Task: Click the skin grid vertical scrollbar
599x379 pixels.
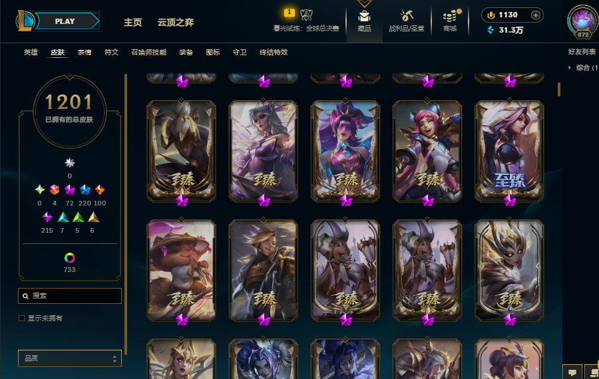Action: tap(559, 89)
